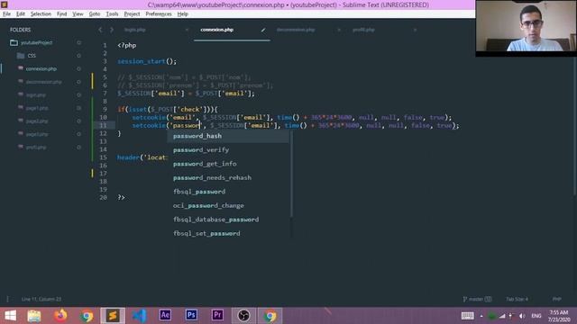The height and width of the screenshot is (324, 577).
Task: Open the File menu
Action: [6, 14]
